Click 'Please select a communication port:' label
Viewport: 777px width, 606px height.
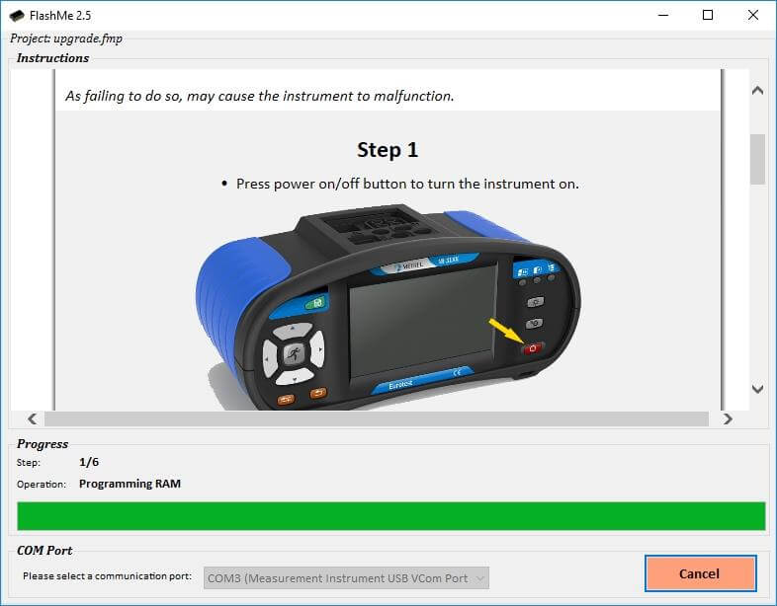[x=107, y=576]
